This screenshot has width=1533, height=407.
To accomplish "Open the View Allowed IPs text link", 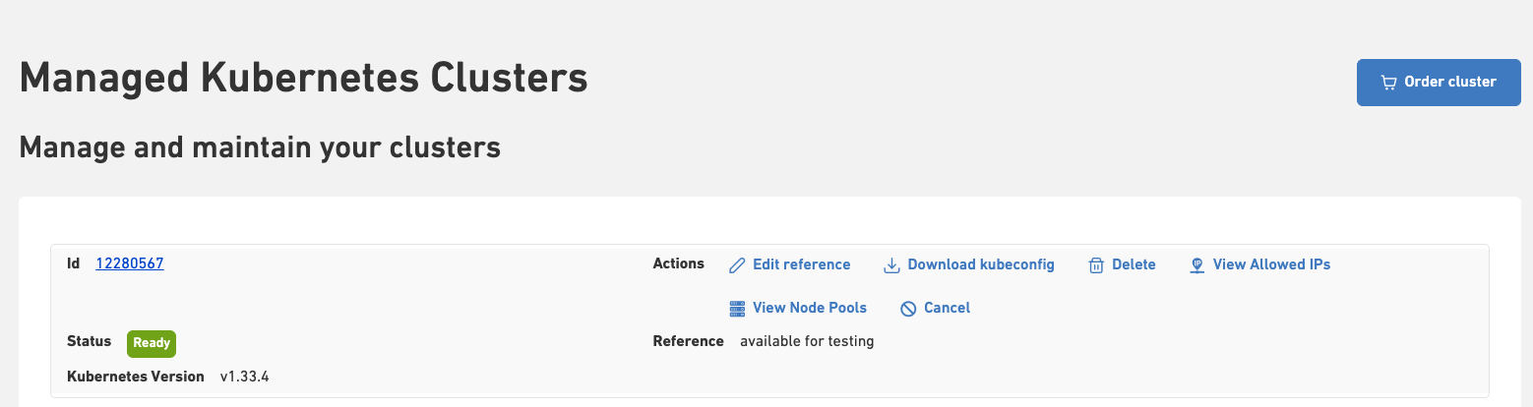I will point(1271,264).
